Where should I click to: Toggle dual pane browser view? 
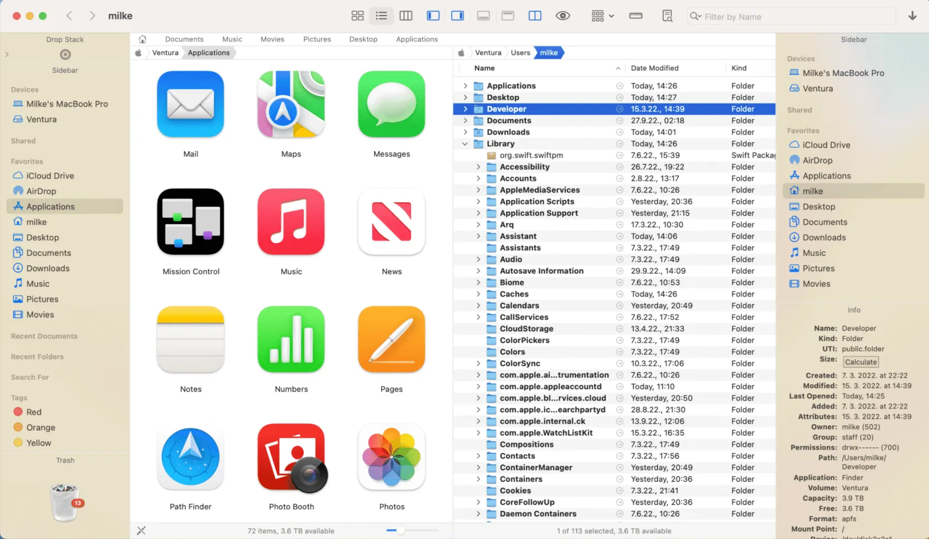point(535,16)
